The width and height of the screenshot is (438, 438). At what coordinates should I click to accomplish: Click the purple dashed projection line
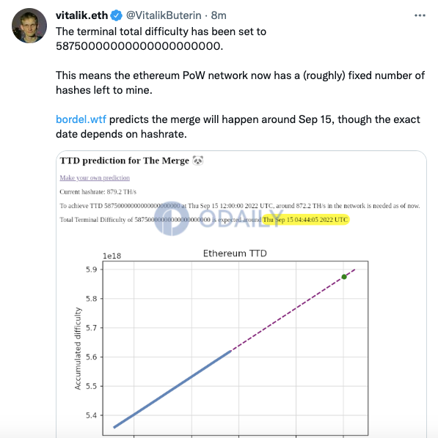coord(293,310)
